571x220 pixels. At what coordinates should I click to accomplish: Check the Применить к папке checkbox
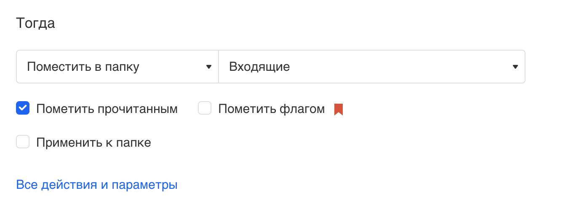tap(23, 142)
